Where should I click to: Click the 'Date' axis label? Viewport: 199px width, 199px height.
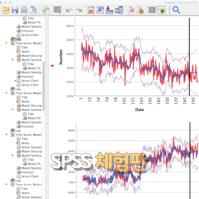tap(139, 110)
